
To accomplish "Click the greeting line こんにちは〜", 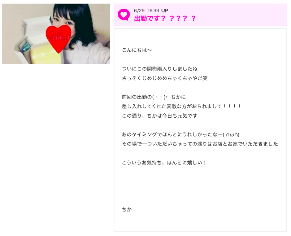I will [x=137, y=50].
